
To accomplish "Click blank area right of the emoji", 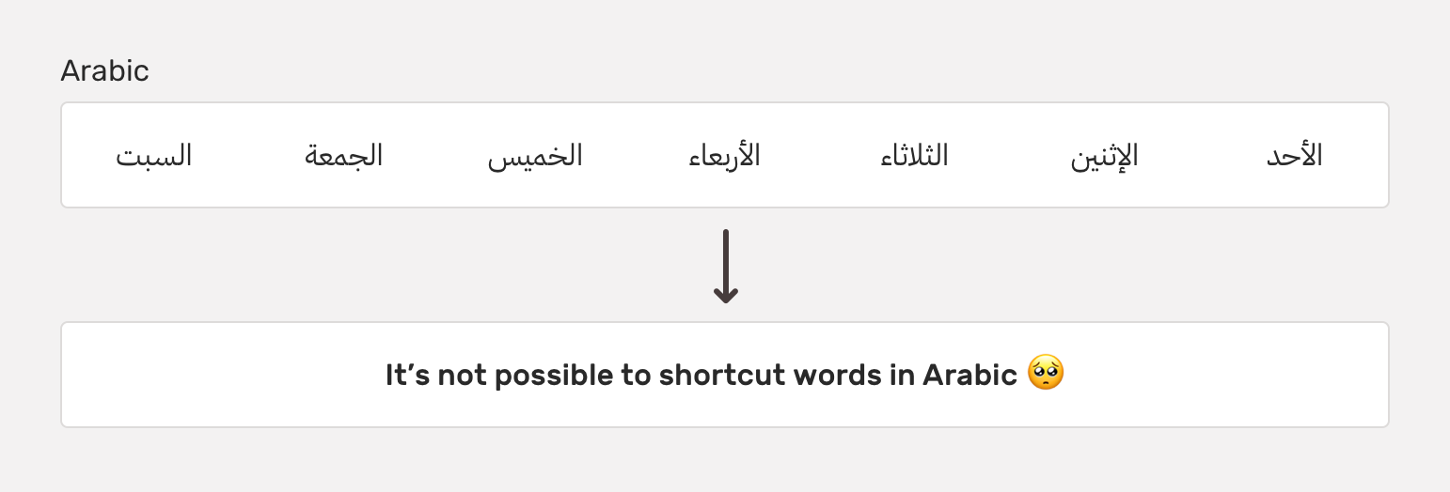I will coord(1222,376).
